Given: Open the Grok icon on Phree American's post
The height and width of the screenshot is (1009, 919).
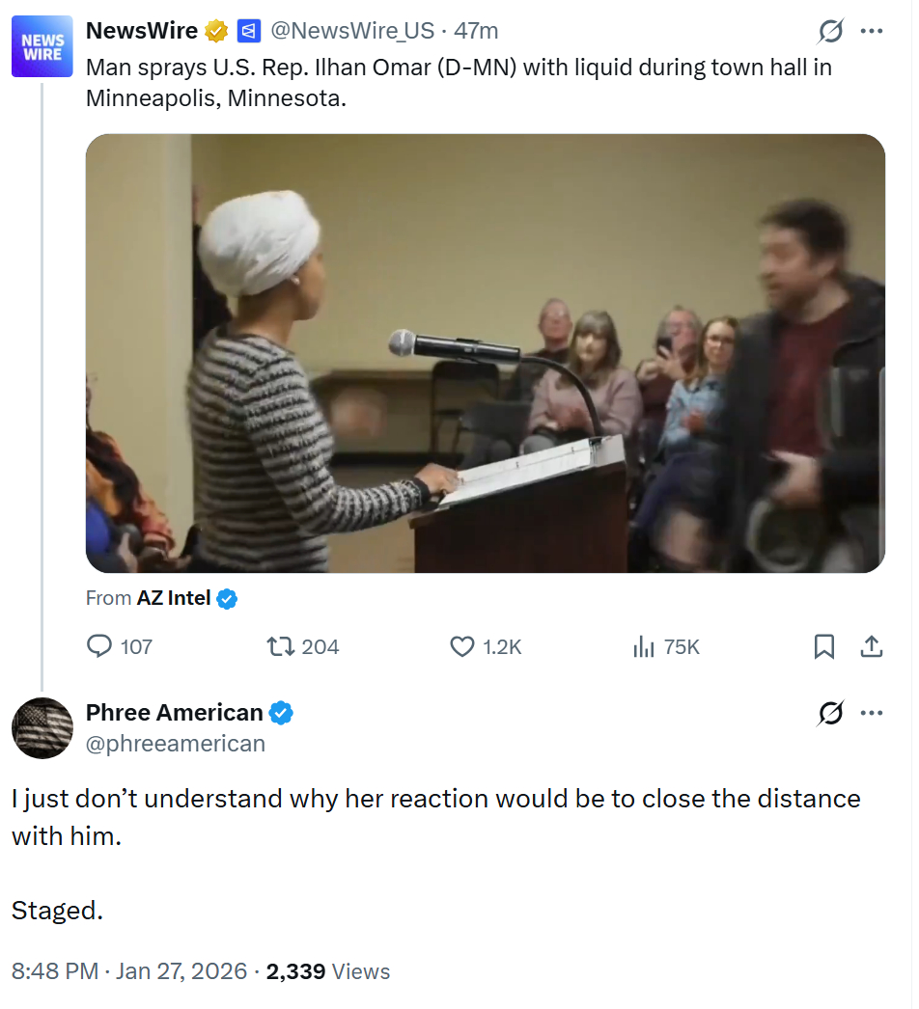Looking at the screenshot, I should (829, 713).
